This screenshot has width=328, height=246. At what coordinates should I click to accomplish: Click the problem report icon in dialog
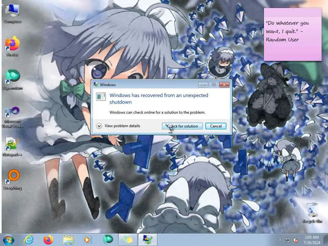tap(101, 96)
